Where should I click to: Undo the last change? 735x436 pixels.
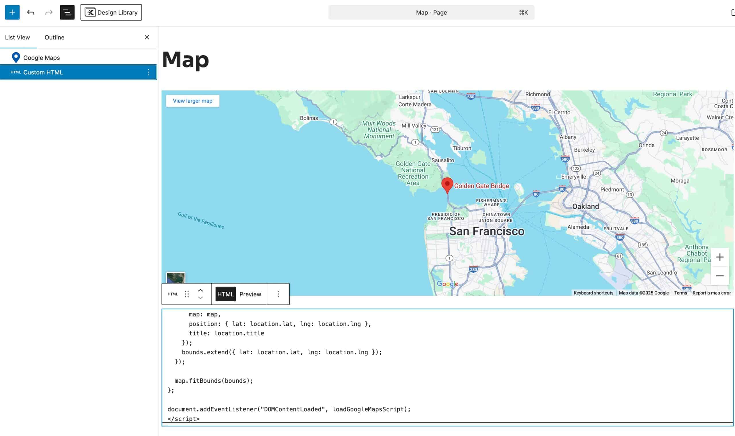pyautogui.click(x=31, y=12)
